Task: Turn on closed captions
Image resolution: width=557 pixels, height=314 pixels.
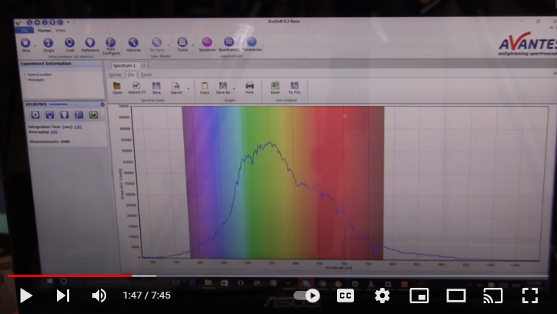Action: tap(345, 296)
